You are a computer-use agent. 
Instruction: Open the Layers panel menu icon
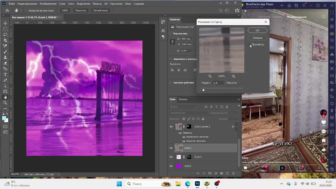pos(239,99)
